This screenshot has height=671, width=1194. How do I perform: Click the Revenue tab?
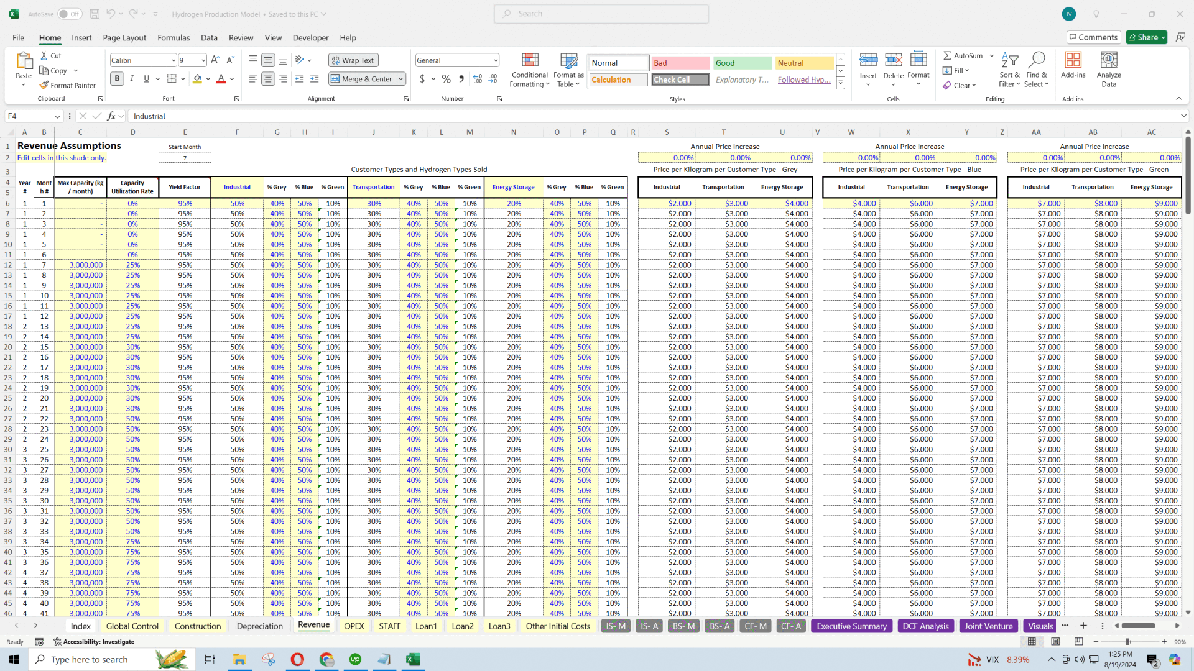pos(314,625)
